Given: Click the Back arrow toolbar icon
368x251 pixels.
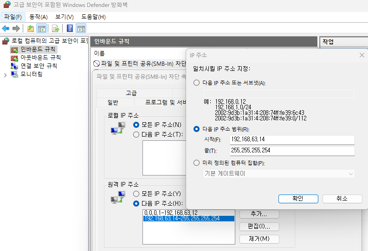Looking at the screenshot, I should click(x=6, y=29).
